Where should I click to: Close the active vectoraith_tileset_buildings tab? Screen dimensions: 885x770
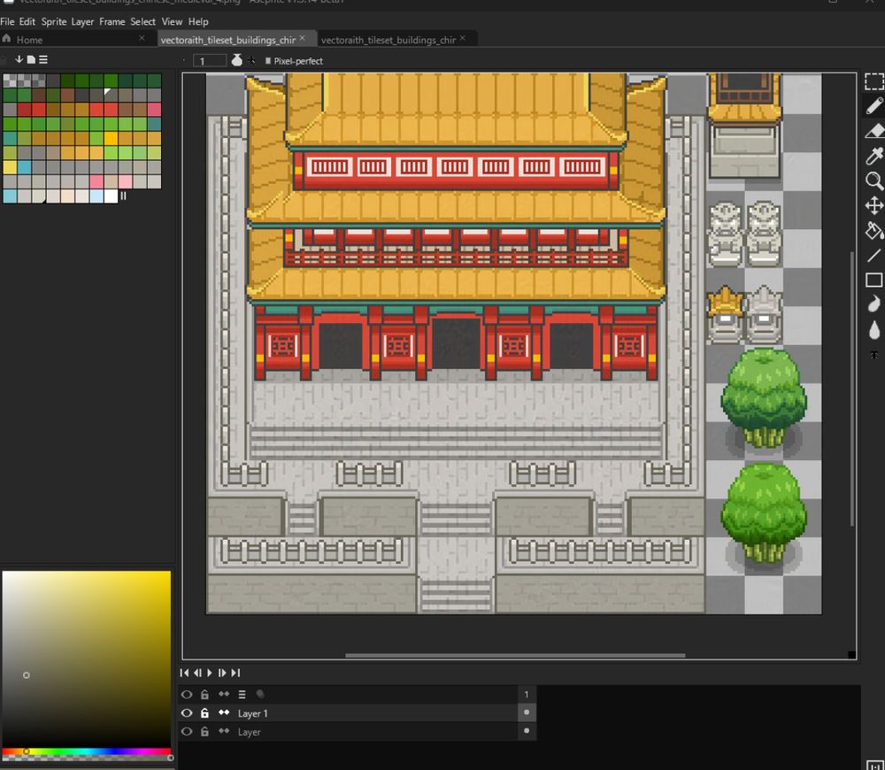coord(302,38)
